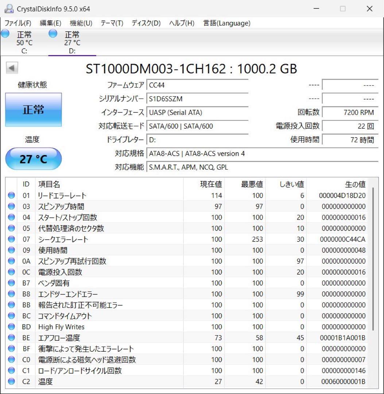
Task: Click the blue health circle above the C: drive
Action: coord(5,33)
